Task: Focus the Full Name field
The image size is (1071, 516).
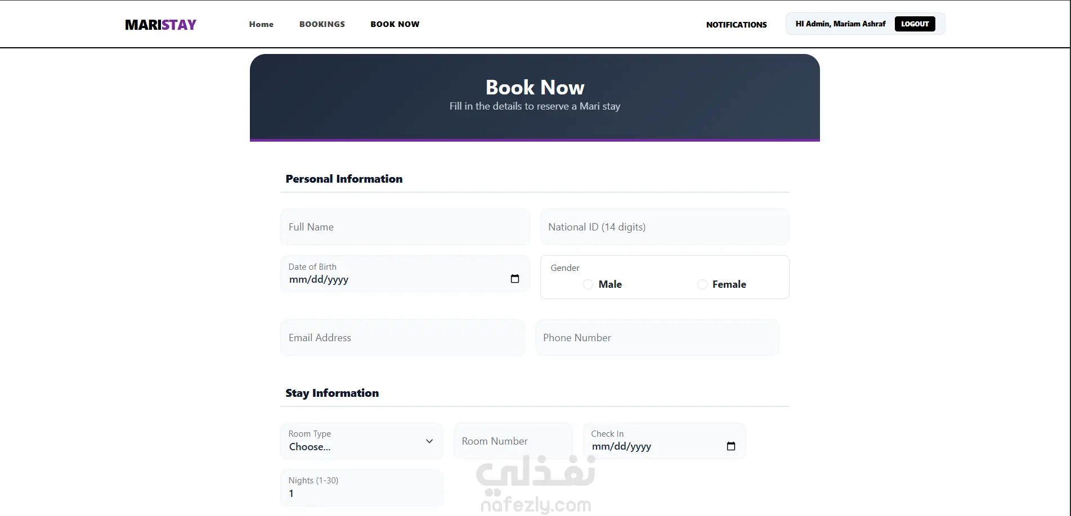Action: tap(405, 227)
